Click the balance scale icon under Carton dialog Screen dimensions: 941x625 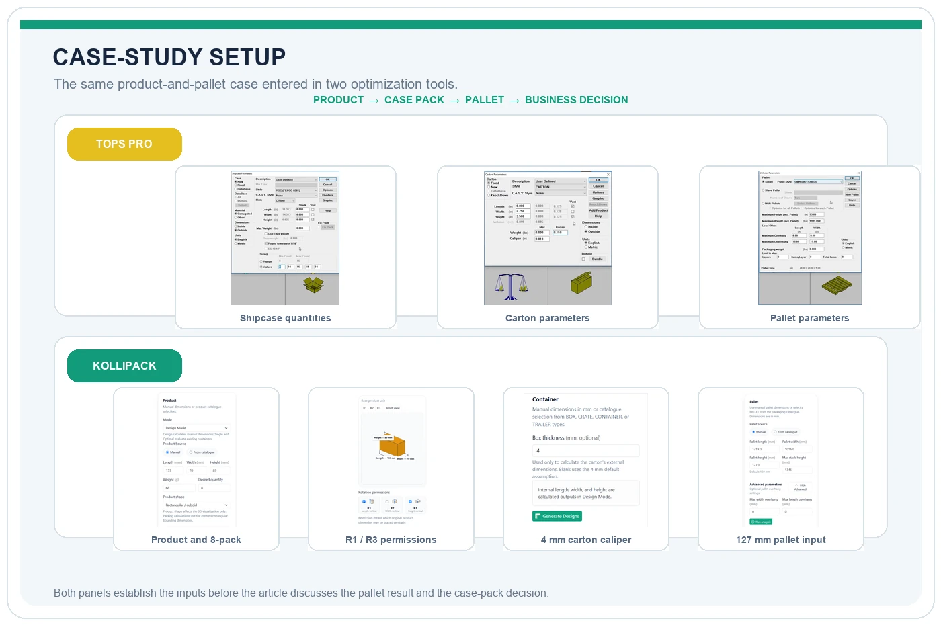(x=512, y=287)
